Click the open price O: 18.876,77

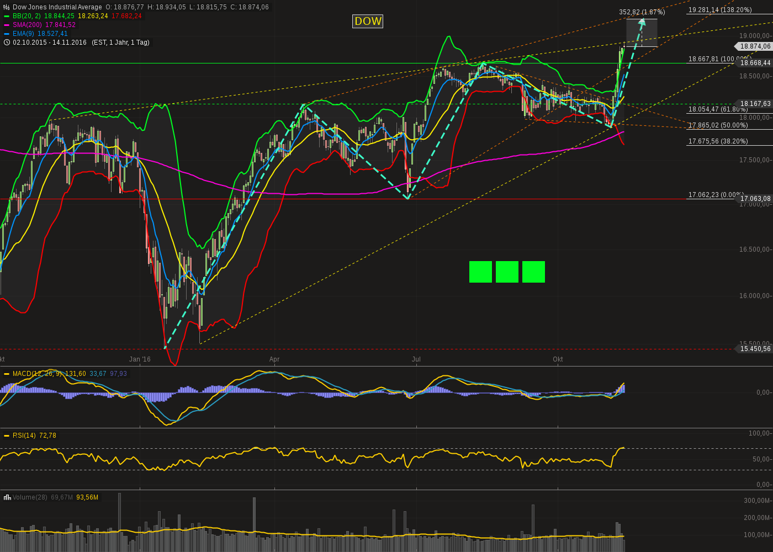[x=125, y=7]
